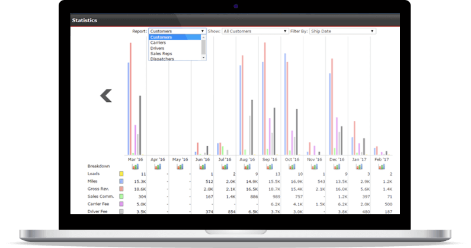Image resolution: width=471 pixels, height=248 pixels.
Task: Open the Jun '16 breakdown chart icon
Action: point(203,166)
